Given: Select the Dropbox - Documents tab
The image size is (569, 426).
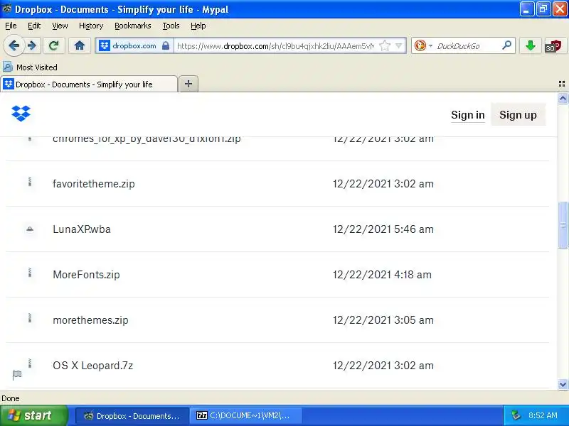Looking at the screenshot, I should click(89, 84).
